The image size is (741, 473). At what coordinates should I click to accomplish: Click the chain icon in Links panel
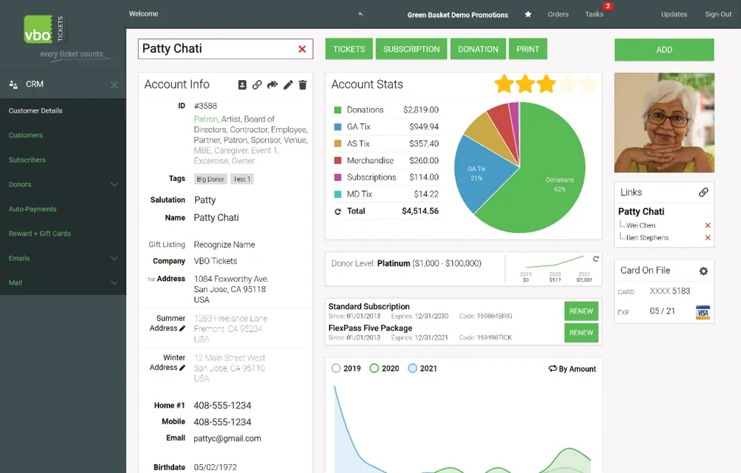(x=703, y=193)
